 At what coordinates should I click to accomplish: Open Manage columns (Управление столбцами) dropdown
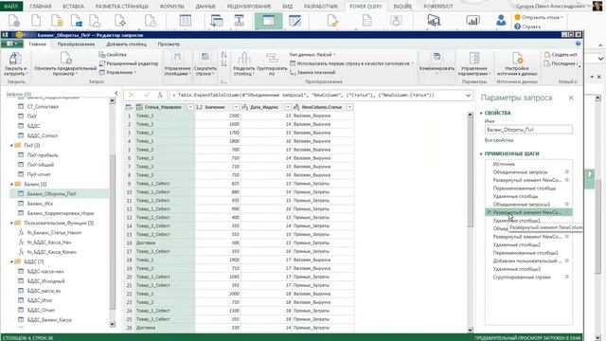(177, 64)
